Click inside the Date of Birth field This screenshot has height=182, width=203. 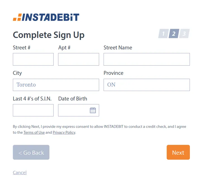click(78, 110)
